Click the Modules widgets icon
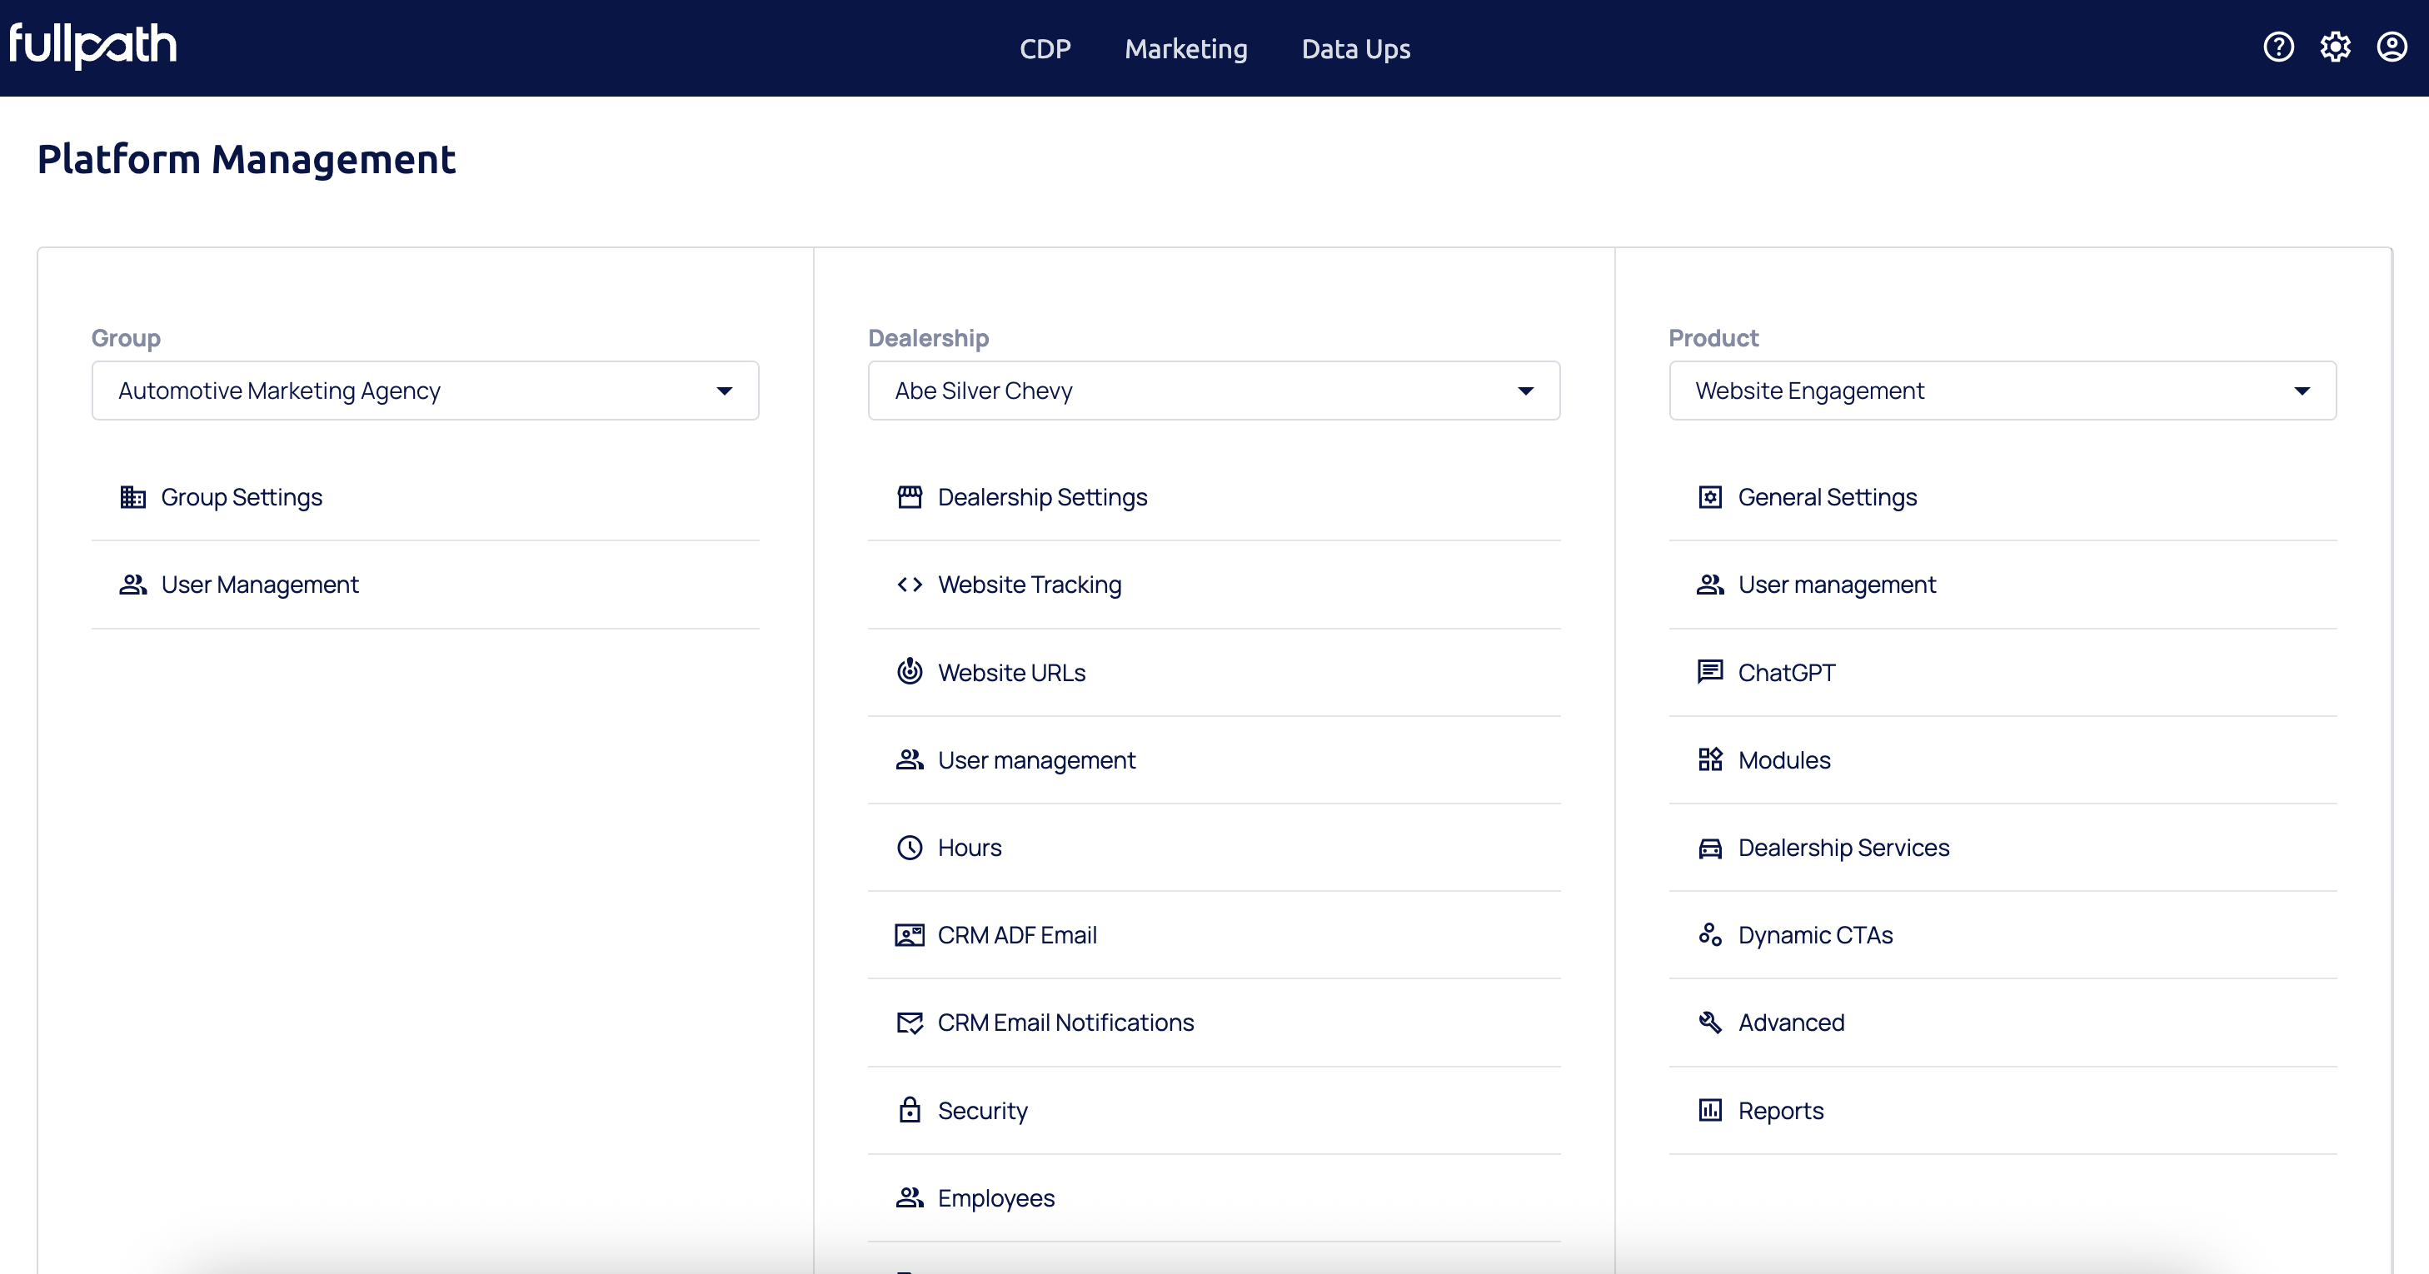Viewport: 2429px width, 1274px height. [1709, 759]
